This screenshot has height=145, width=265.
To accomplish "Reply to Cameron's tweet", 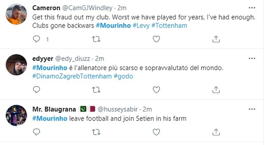I will click(37, 39).
